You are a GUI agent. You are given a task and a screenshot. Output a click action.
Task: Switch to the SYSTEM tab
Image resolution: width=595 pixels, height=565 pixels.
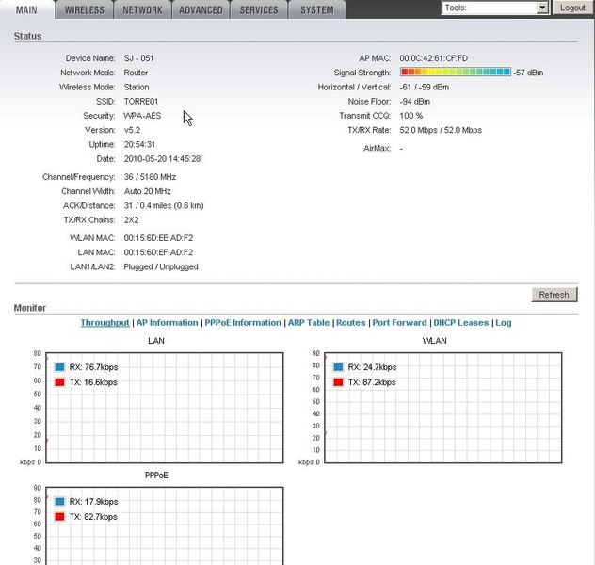317,9
